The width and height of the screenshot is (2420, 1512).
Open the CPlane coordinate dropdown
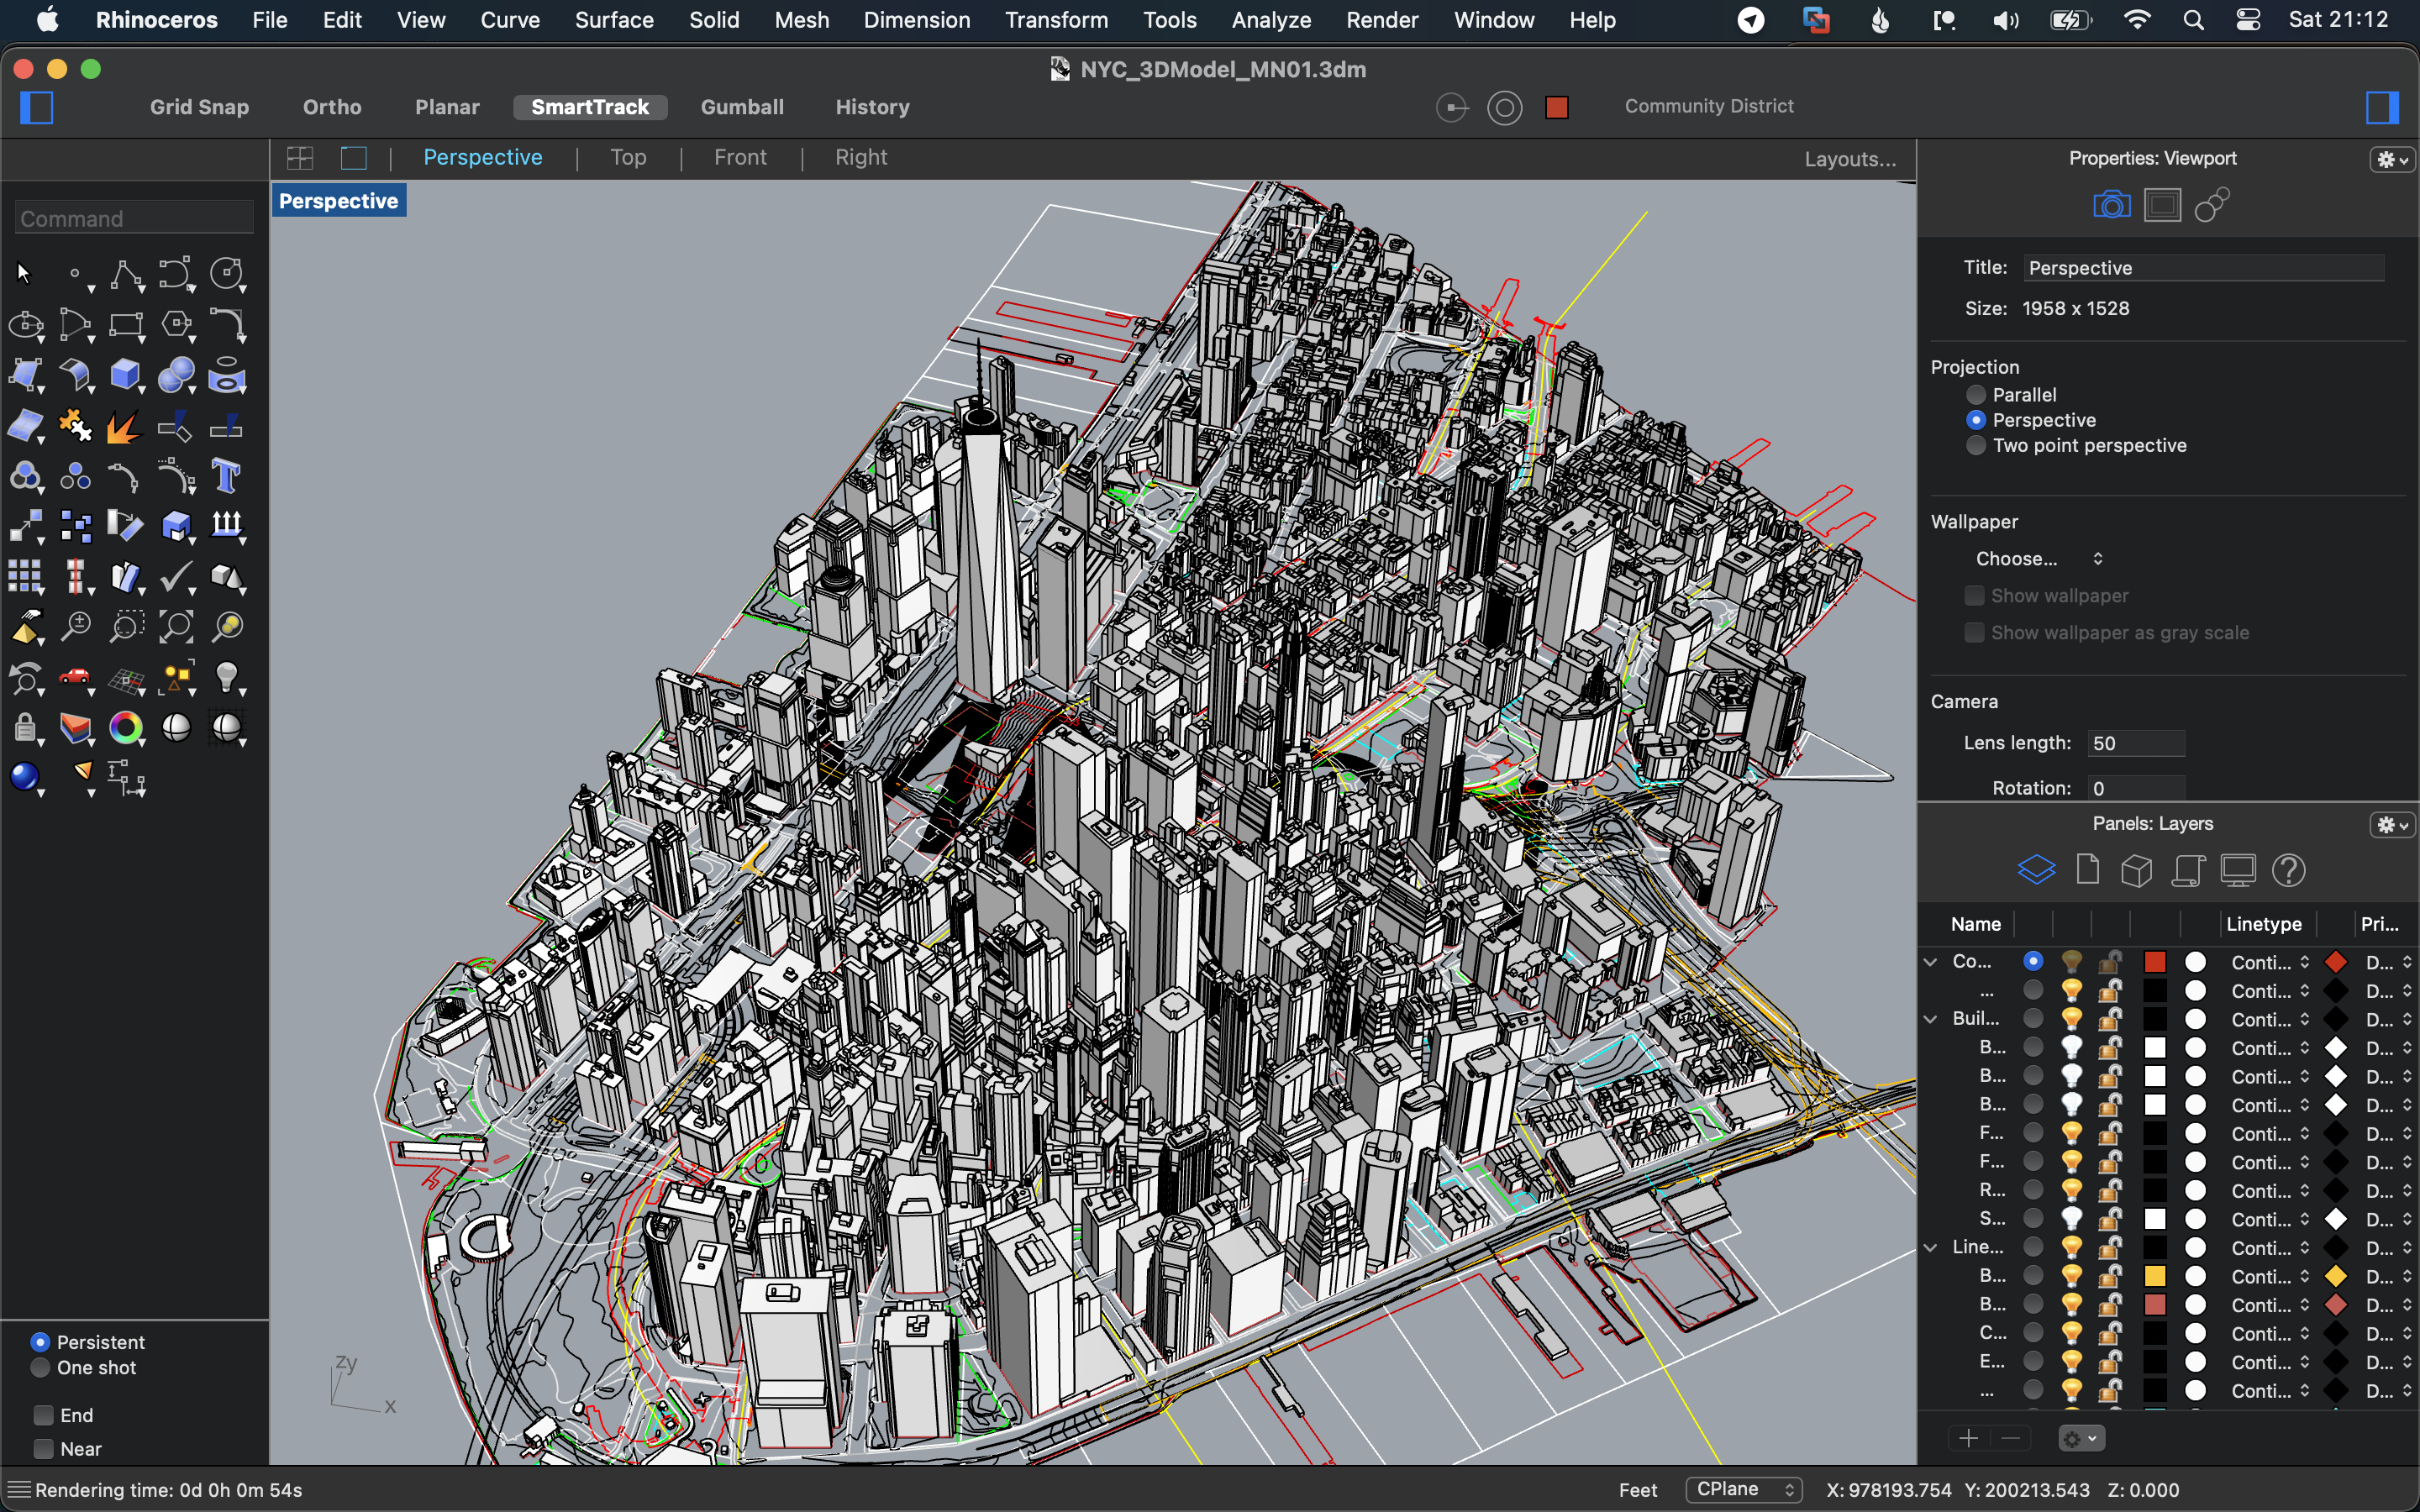(x=1743, y=1489)
